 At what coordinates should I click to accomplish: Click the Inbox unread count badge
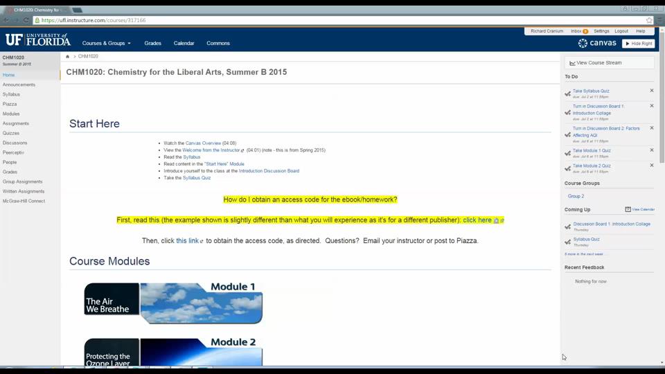tap(585, 31)
